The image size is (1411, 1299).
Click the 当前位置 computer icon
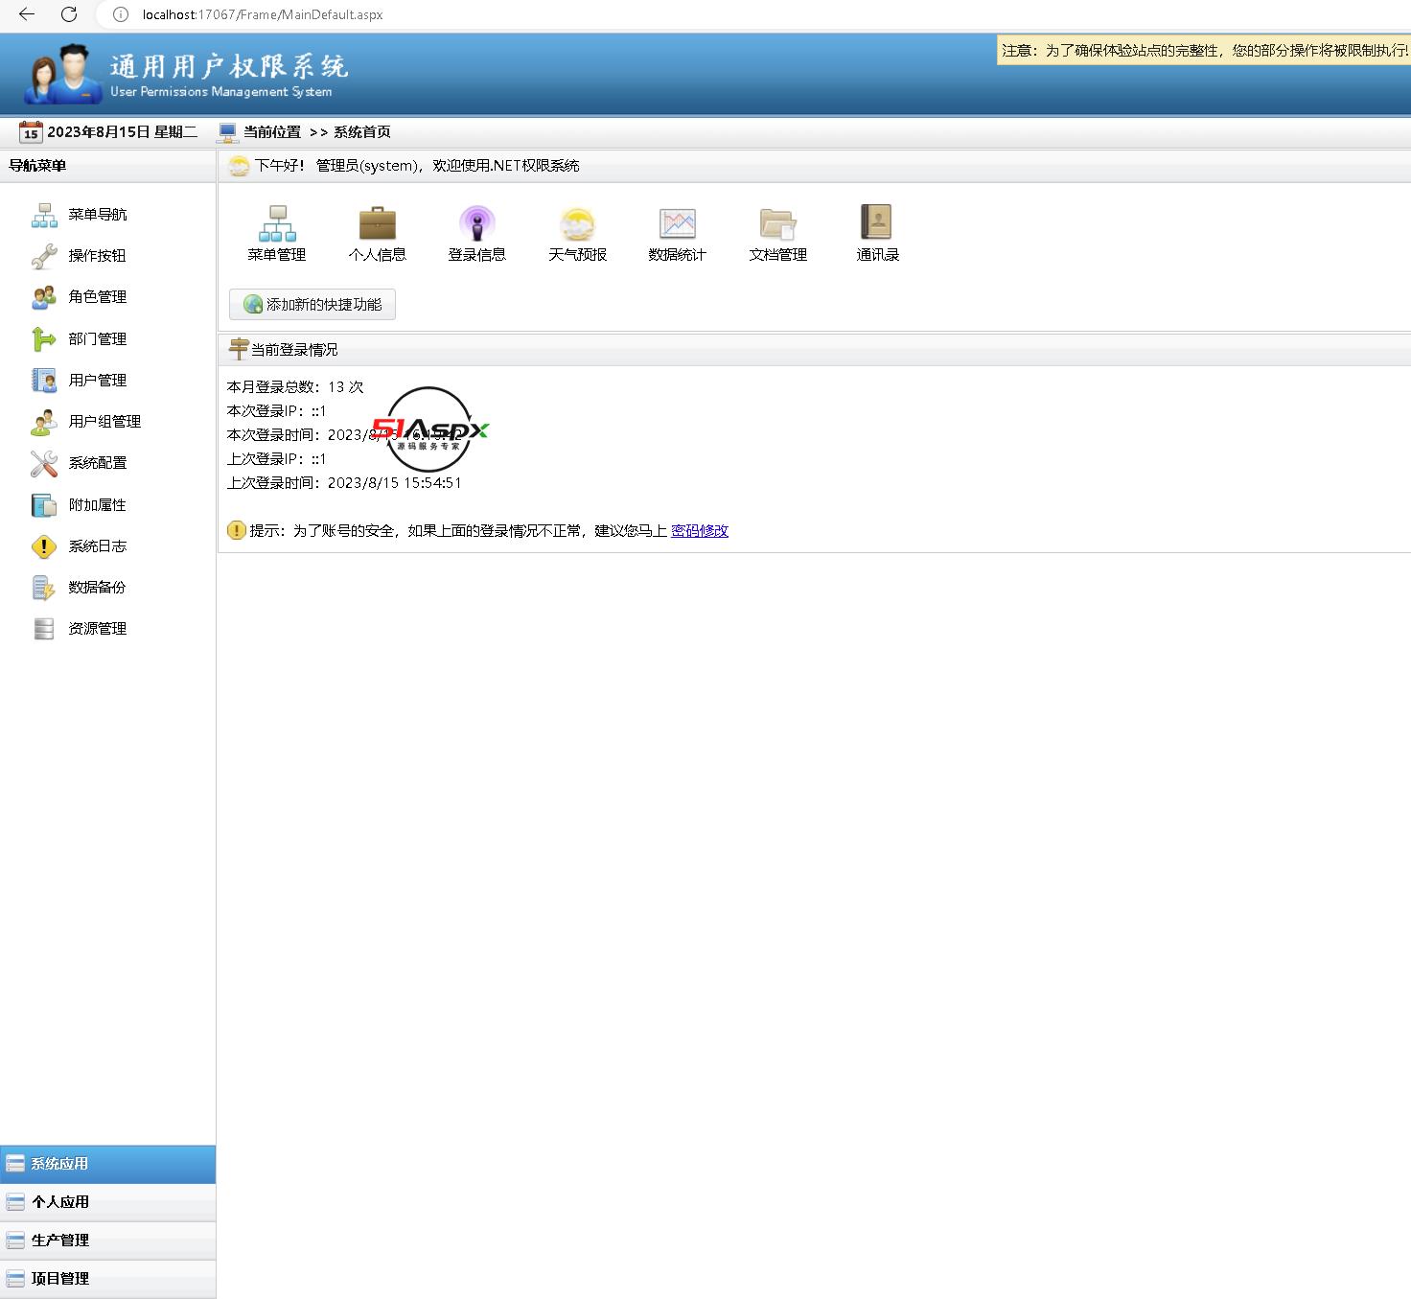(x=227, y=131)
